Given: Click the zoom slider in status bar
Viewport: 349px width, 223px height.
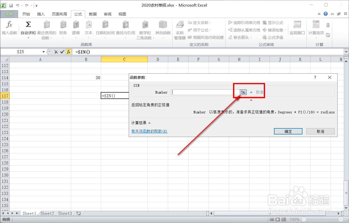Looking at the screenshot, I should 322,219.
